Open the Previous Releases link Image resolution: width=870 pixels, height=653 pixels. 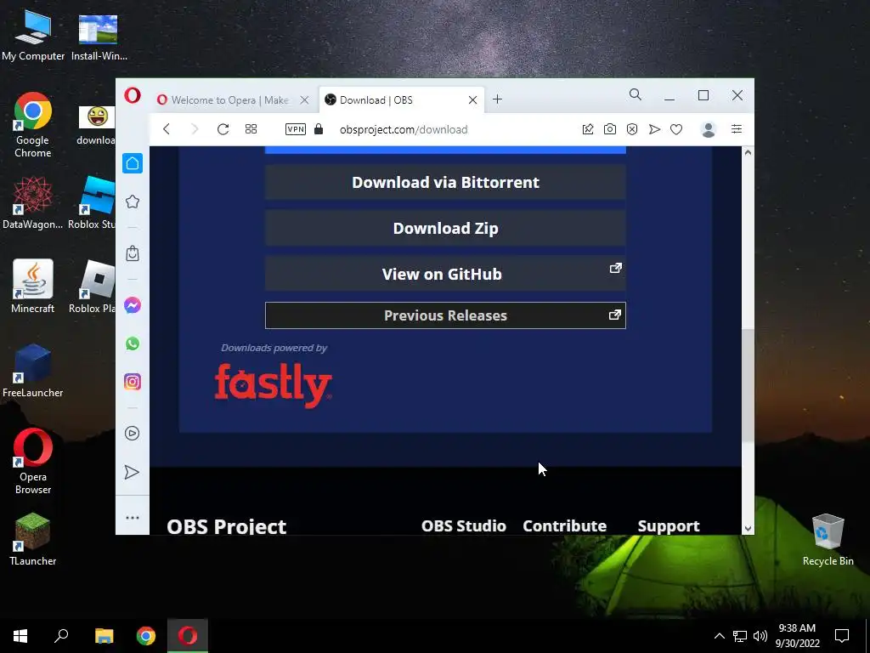[x=445, y=315]
